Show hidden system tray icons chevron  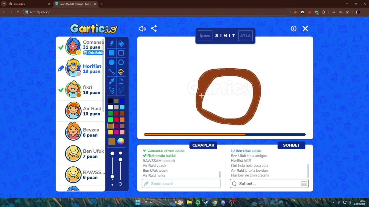(333, 202)
